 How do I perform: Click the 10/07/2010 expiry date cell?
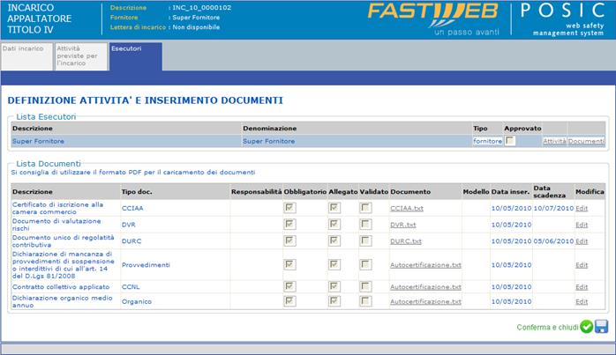pos(553,208)
